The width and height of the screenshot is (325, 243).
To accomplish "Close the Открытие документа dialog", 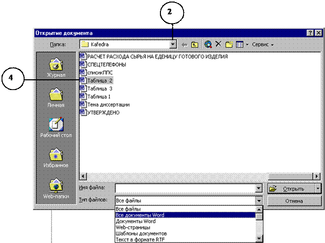I will (x=318, y=33).
